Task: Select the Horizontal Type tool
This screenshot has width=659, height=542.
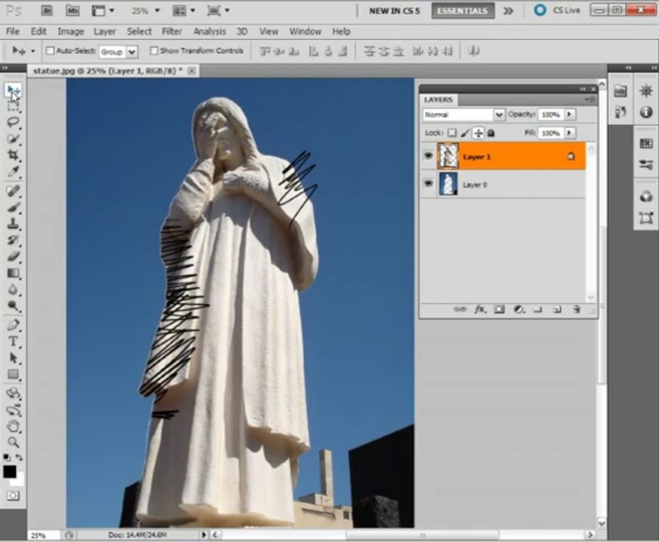Action: (14, 341)
